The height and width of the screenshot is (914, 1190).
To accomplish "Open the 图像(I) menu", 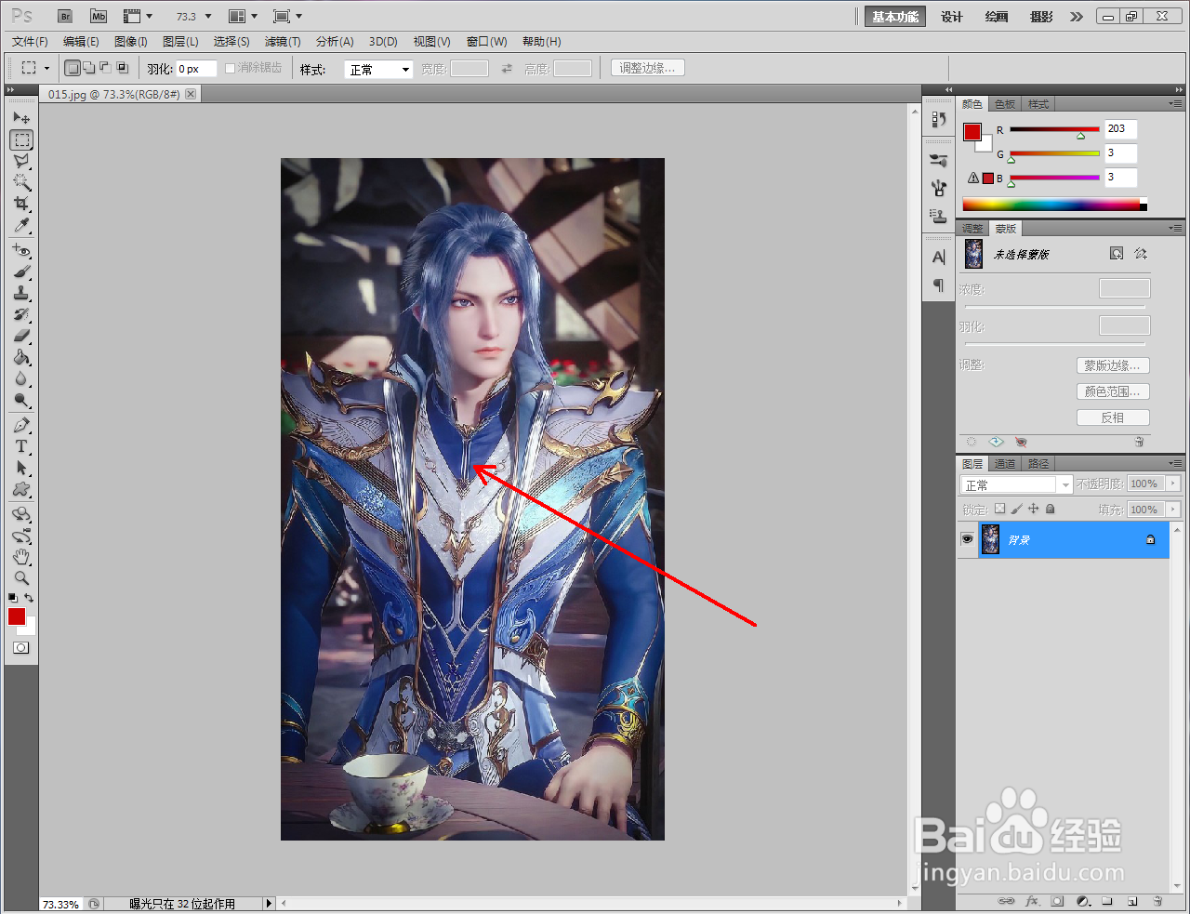I will 131,42.
